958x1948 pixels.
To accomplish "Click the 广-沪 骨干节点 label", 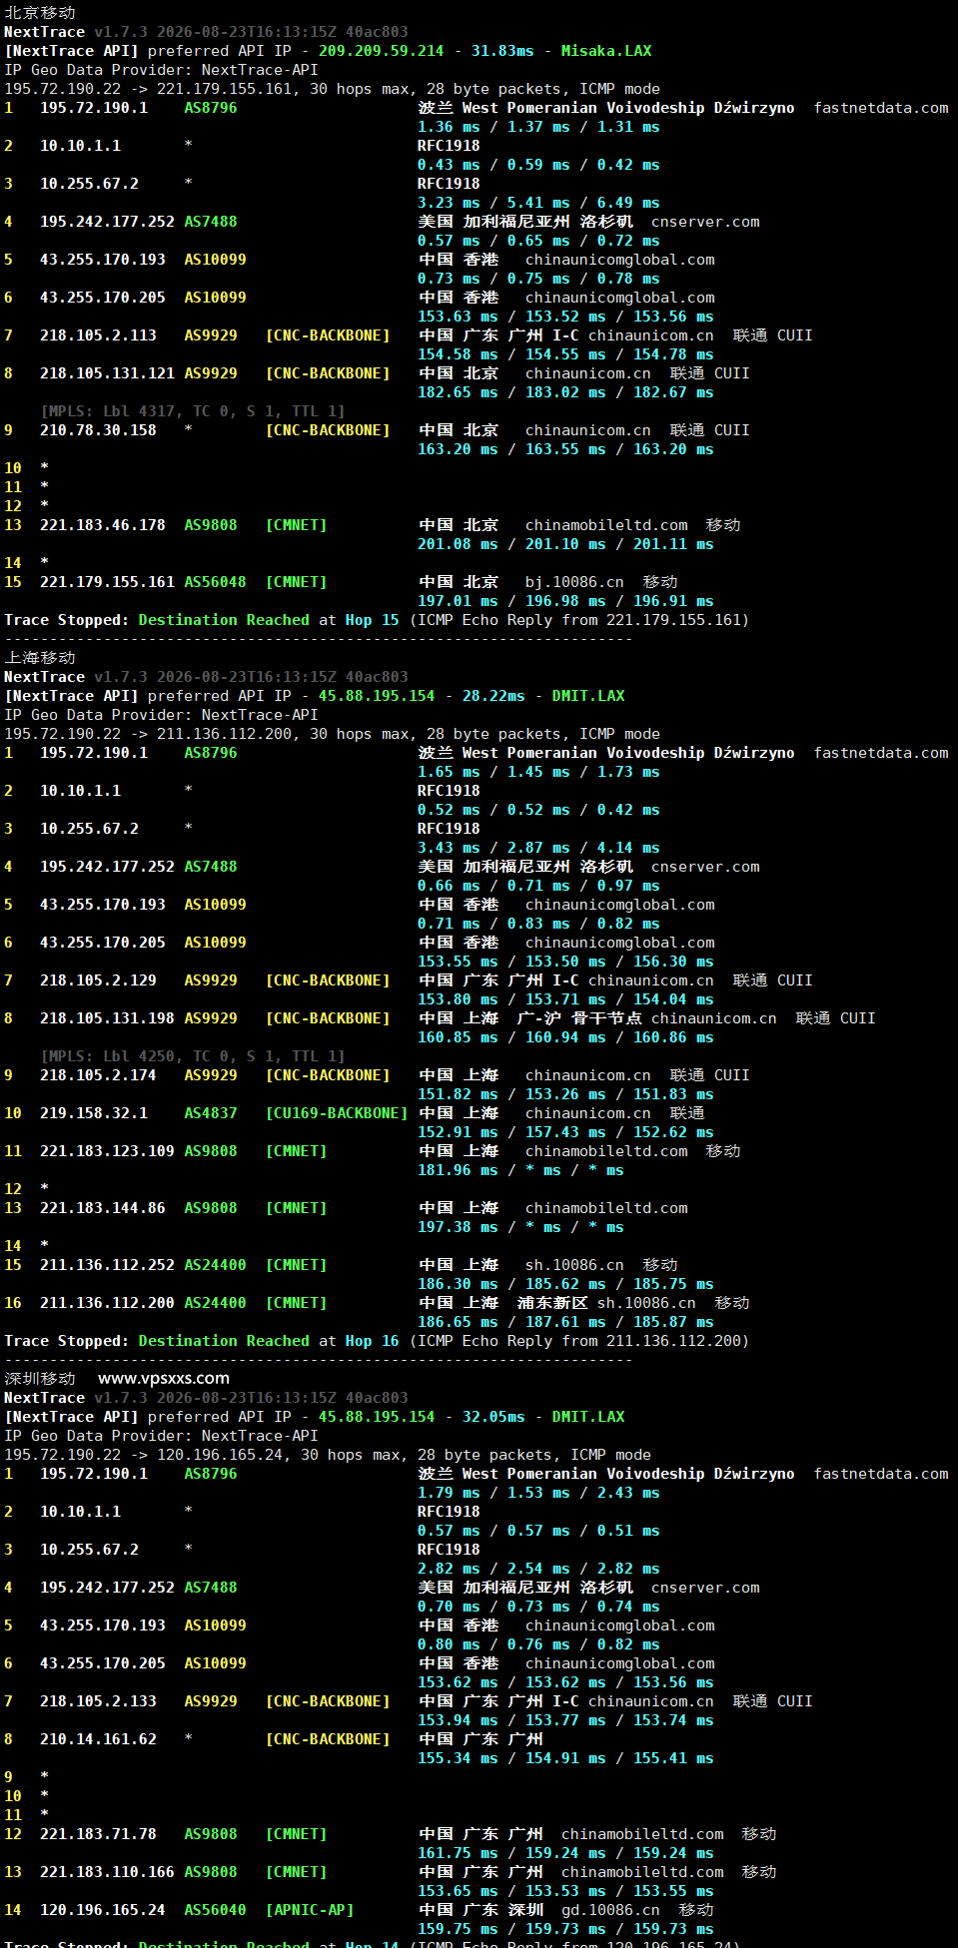I will tap(579, 1018).
